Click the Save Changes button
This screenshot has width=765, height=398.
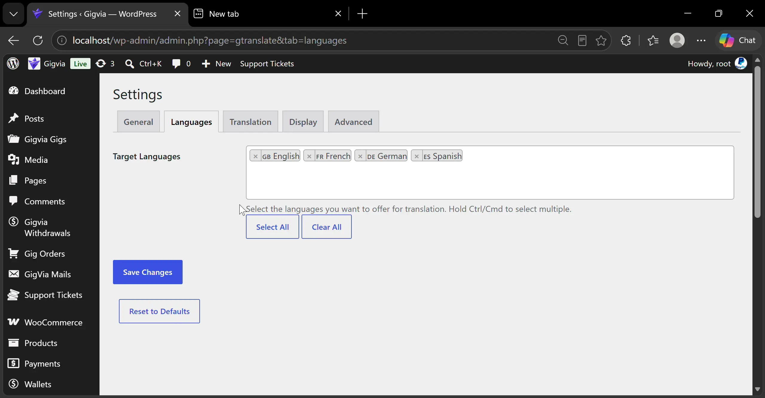click(148, 272)
